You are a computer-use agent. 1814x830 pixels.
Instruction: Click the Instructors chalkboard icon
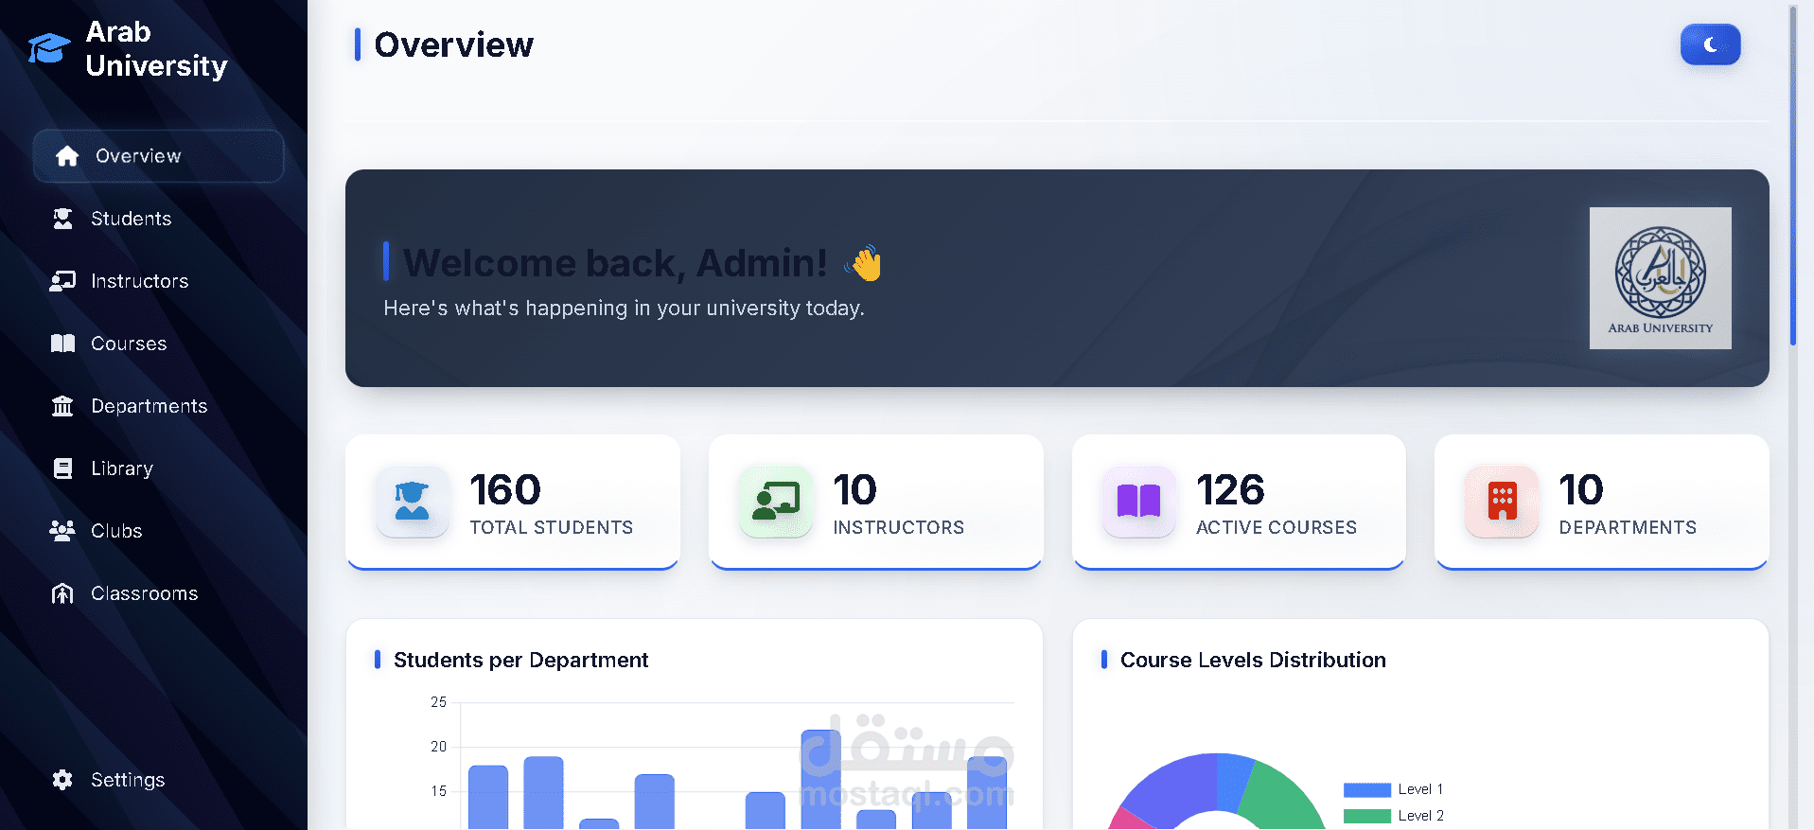pyautogui.click(x=62, y=281)
